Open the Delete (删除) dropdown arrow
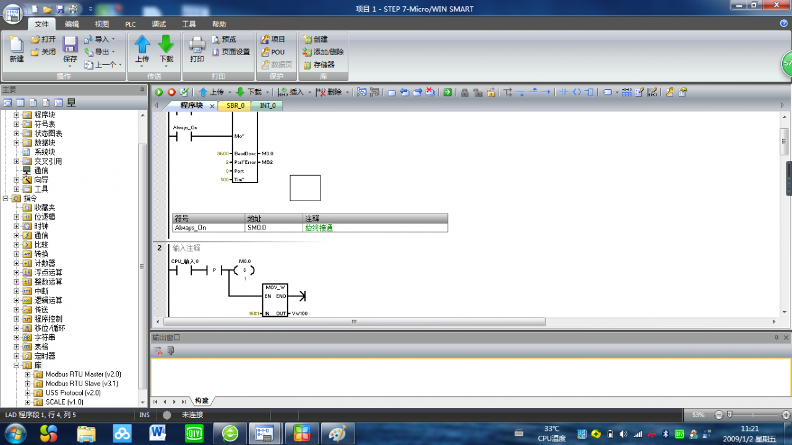The image size is (792, 445). [x=347, y=92]
